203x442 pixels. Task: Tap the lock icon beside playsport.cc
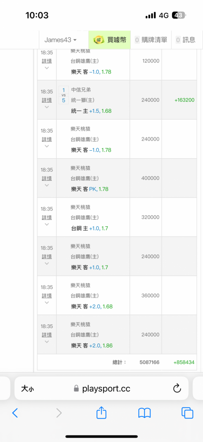coord(76,389)
